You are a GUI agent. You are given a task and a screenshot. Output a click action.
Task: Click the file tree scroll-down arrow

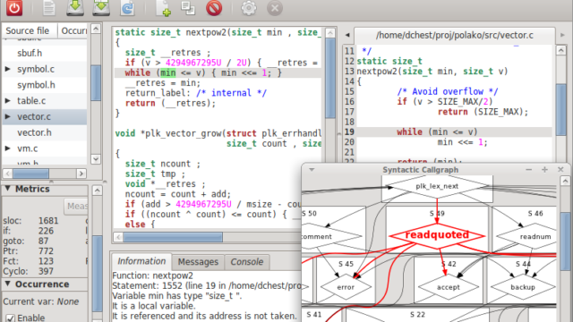point(96,159)
